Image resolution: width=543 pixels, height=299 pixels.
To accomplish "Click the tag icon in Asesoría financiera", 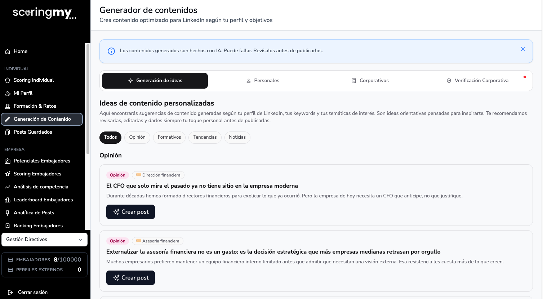I will click(x=138, y=241).
